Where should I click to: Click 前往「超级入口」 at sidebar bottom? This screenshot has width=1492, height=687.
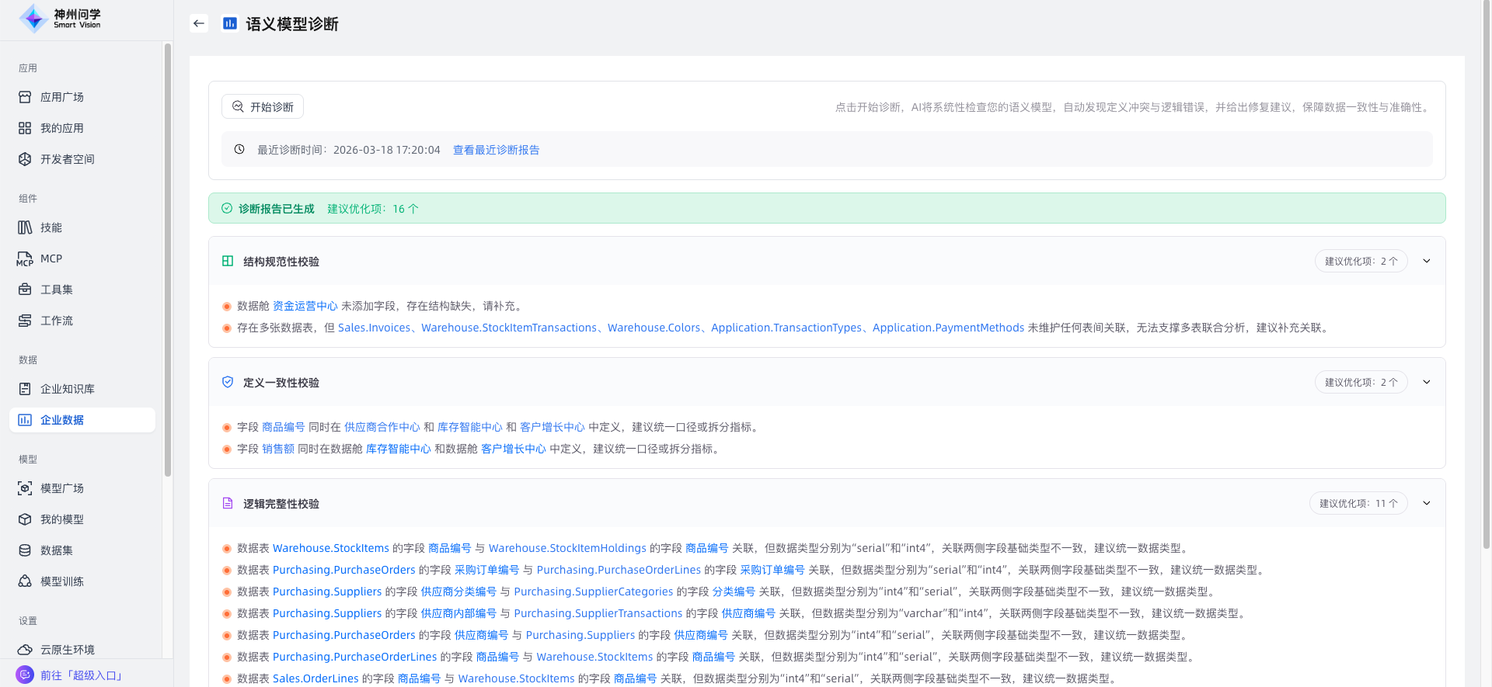point(82,675)
